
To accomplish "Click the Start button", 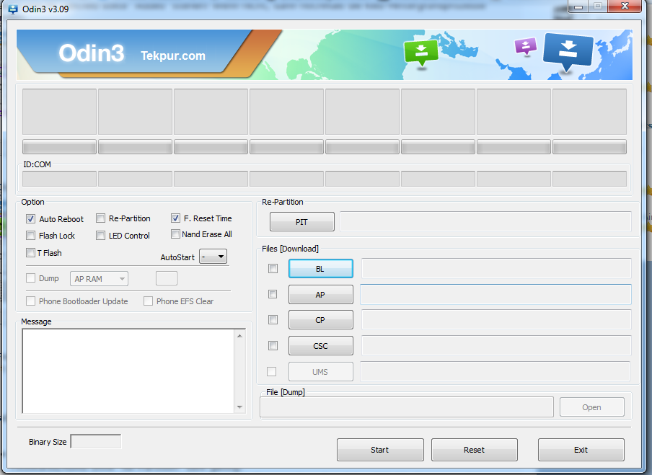I will [x=380, y=450].
